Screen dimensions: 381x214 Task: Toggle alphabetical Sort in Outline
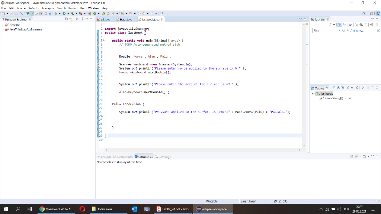coord(339,88)
